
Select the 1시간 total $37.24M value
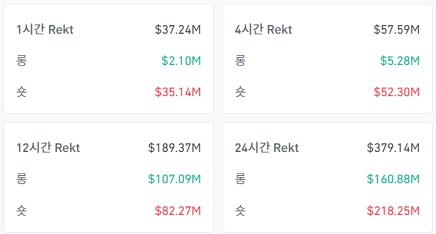(x=178, y=29)
